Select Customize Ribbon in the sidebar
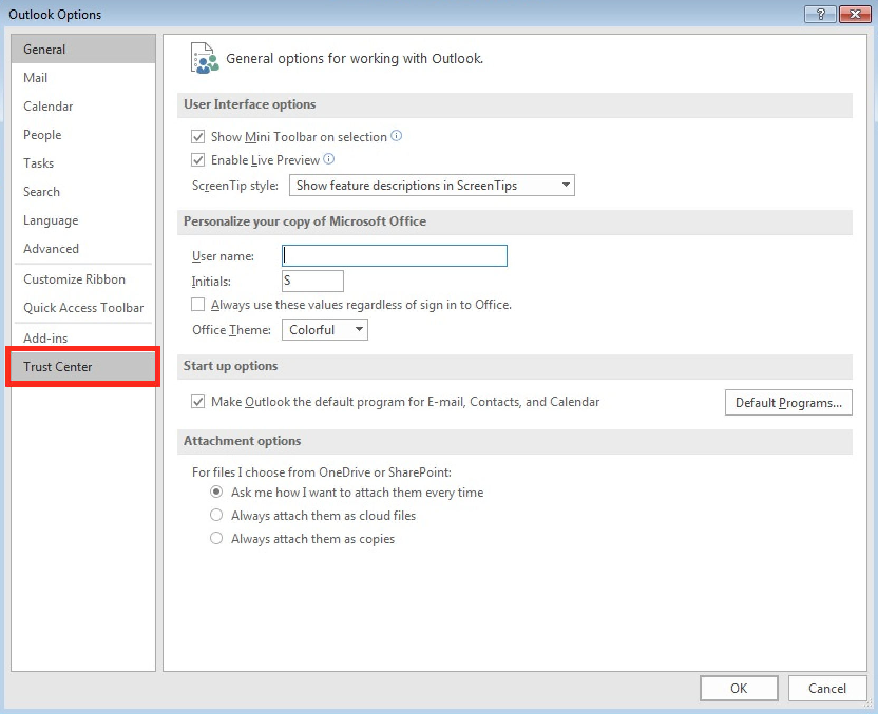The height and width of the screenshot is (714, 878). pyautogui.click(x=74, y=279)
